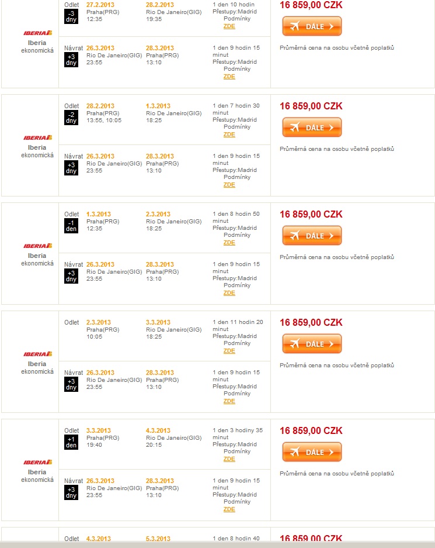The height and width of the screenshot is (548, 435).
Task: Open ZDE link under return of 2.3.2013 offer
Action: 229,401
